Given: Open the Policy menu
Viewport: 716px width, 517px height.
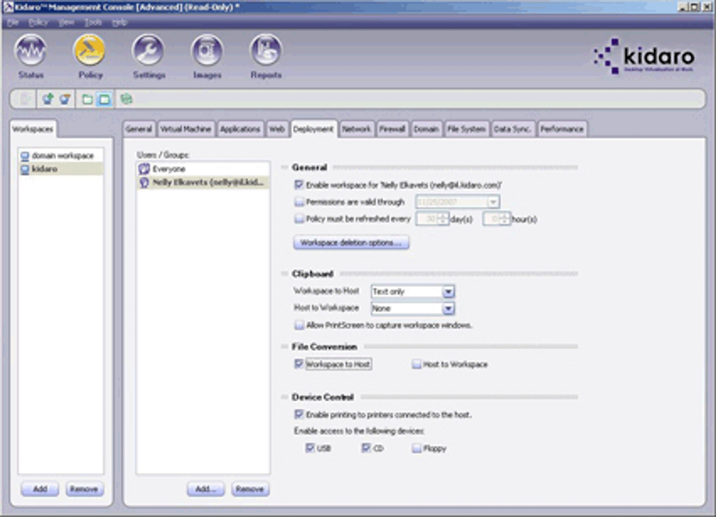Looking at the screenshot, I should (38, 23).
